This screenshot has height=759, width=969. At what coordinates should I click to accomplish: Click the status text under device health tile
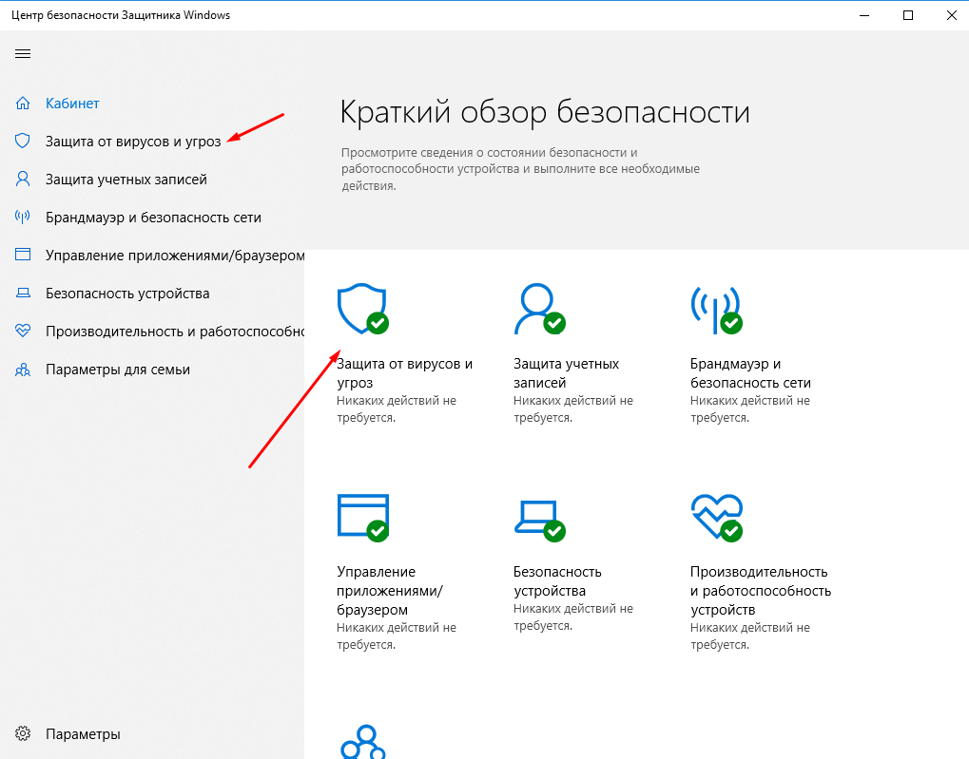pyautogui.click(x=749, y=636)
